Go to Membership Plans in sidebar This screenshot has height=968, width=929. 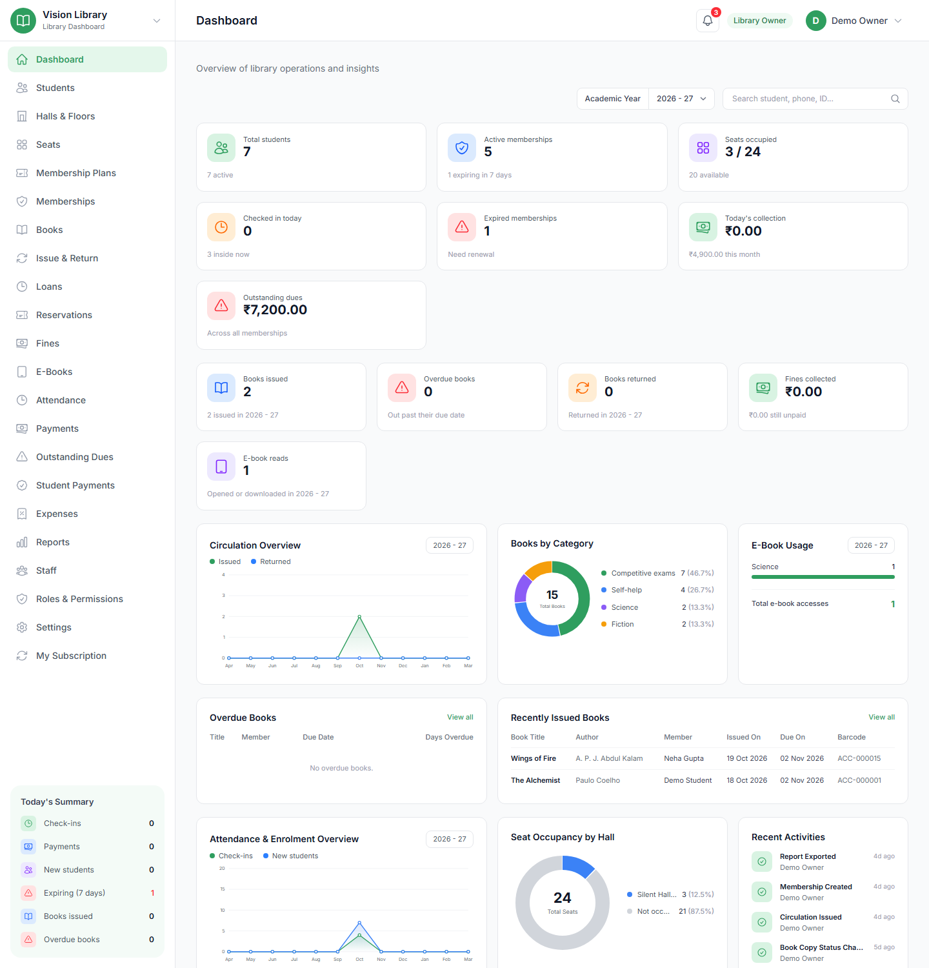[87, 173]
